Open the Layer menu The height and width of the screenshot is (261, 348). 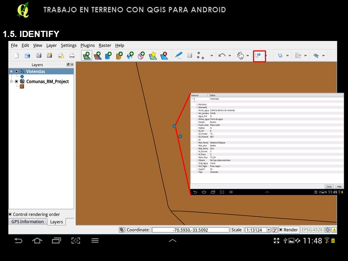tap(51, 45)
